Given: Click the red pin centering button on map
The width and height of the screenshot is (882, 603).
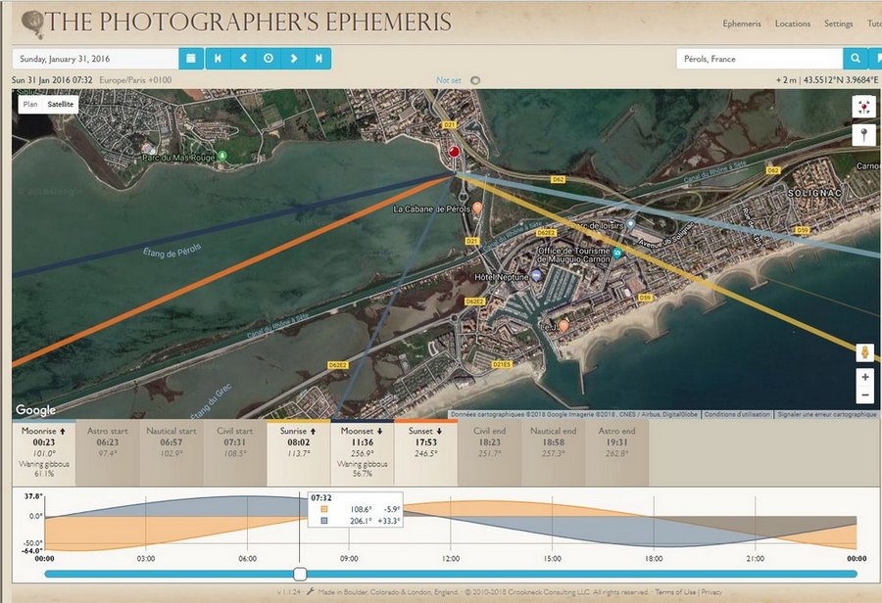Looking at the screenshot, I should [864, 107].
